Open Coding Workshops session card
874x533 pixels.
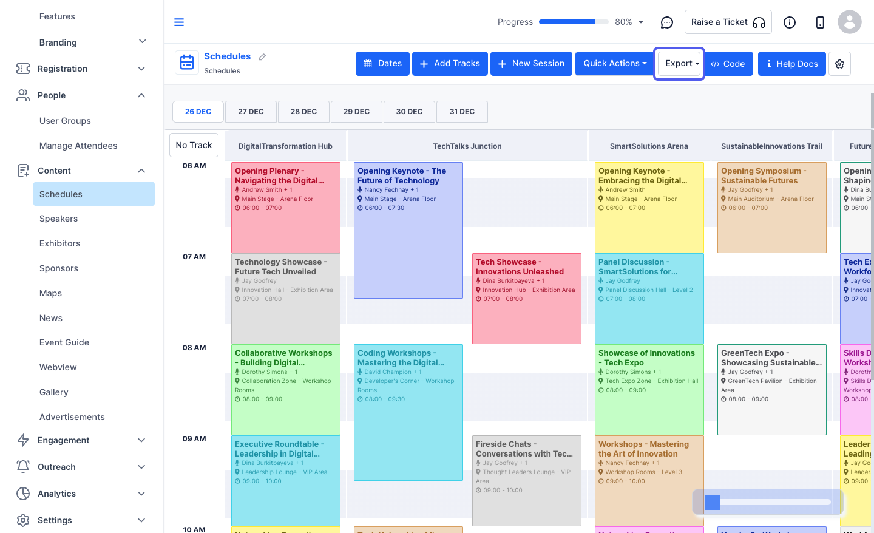408,412
